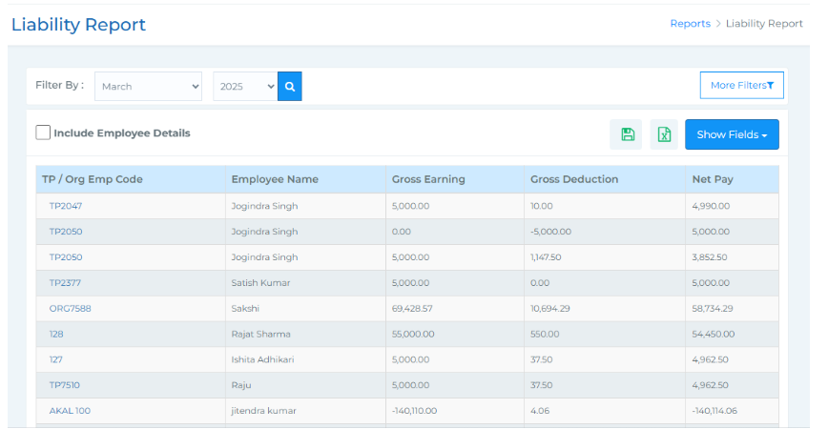
Task: Export report using the Excel icon
Action: 665,134
